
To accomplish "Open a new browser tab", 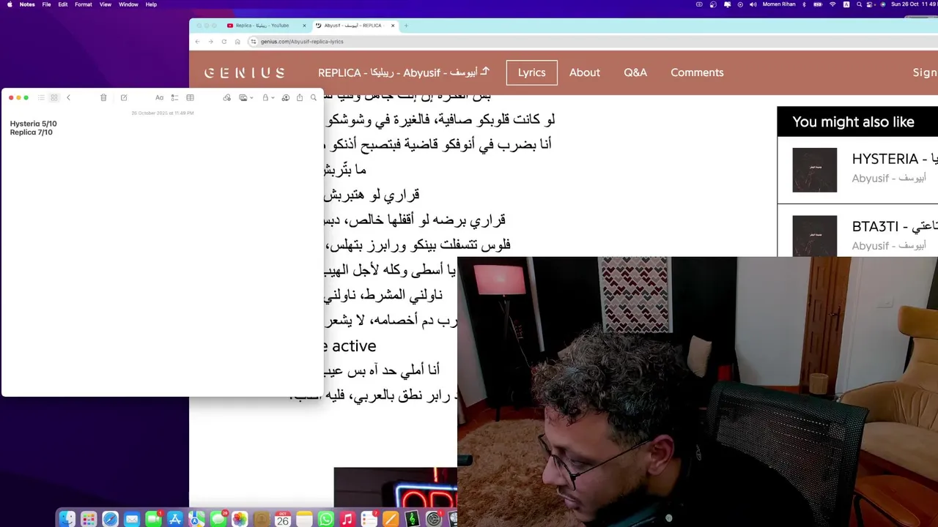I will point(406,26).
